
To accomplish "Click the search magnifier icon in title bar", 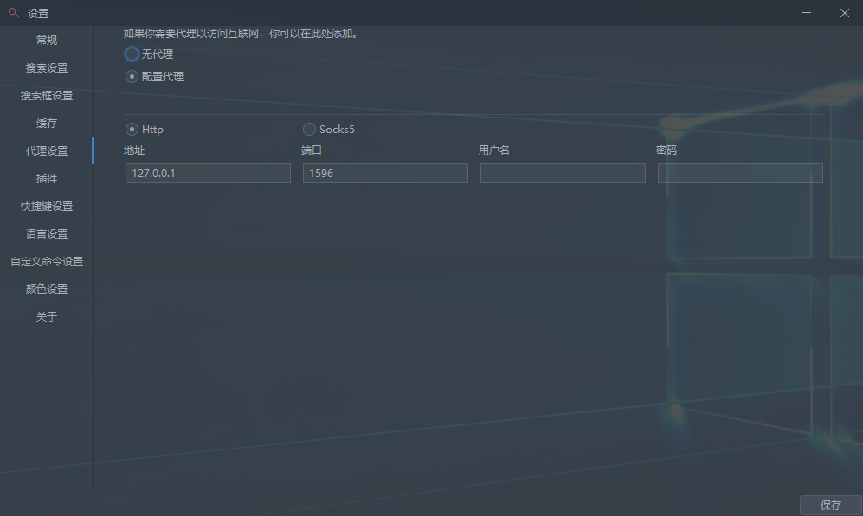I will point(14,12).
